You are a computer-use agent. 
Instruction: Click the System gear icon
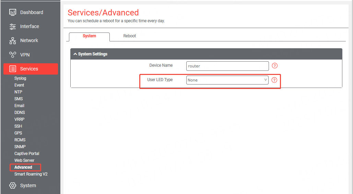[x=13, y=185]
